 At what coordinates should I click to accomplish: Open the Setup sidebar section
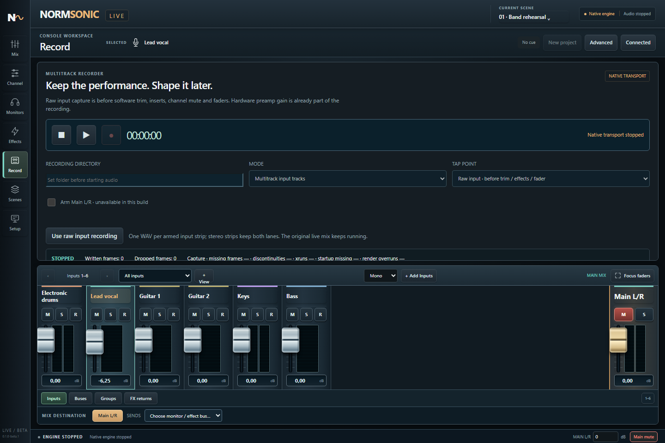[x=15, y=222]
